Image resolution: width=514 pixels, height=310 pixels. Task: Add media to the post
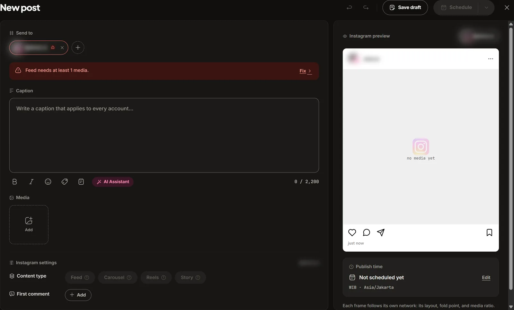tap(29, 225)
